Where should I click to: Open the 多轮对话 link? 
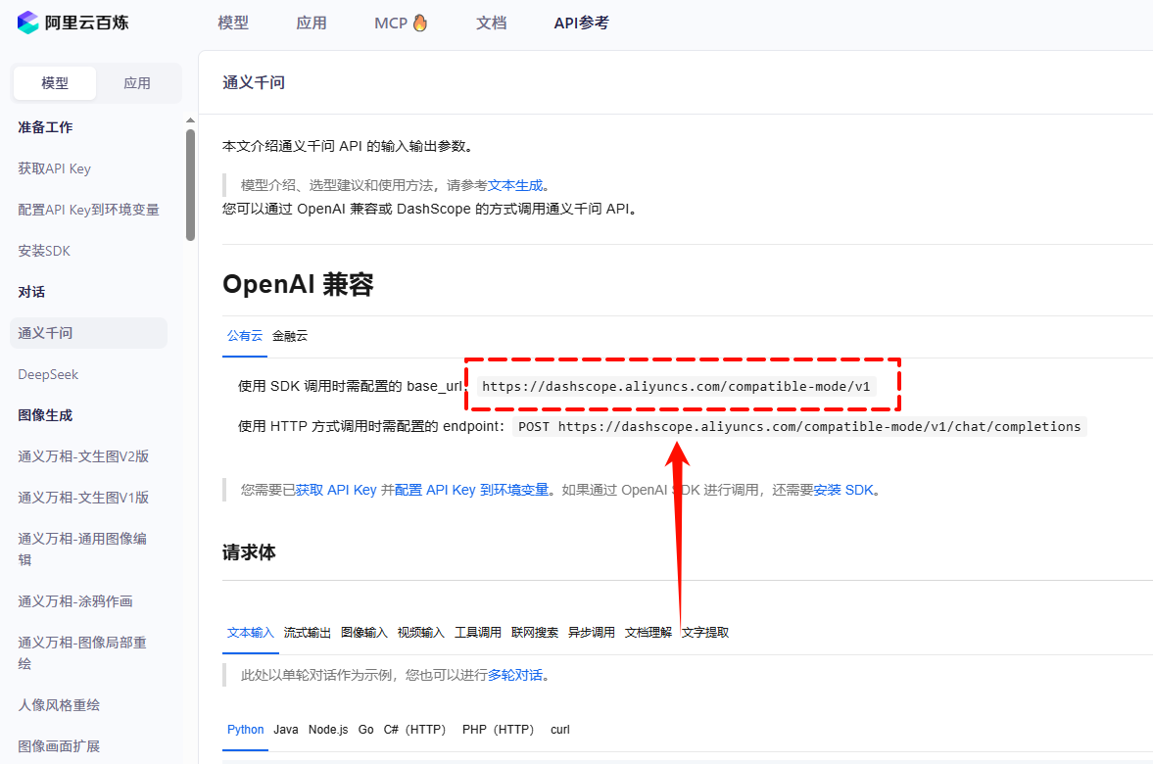(x=515, y=675)
